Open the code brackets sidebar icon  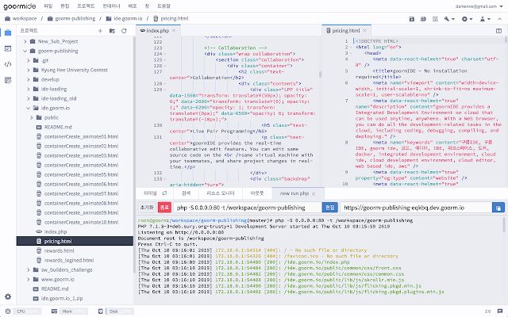pos(8,64)
